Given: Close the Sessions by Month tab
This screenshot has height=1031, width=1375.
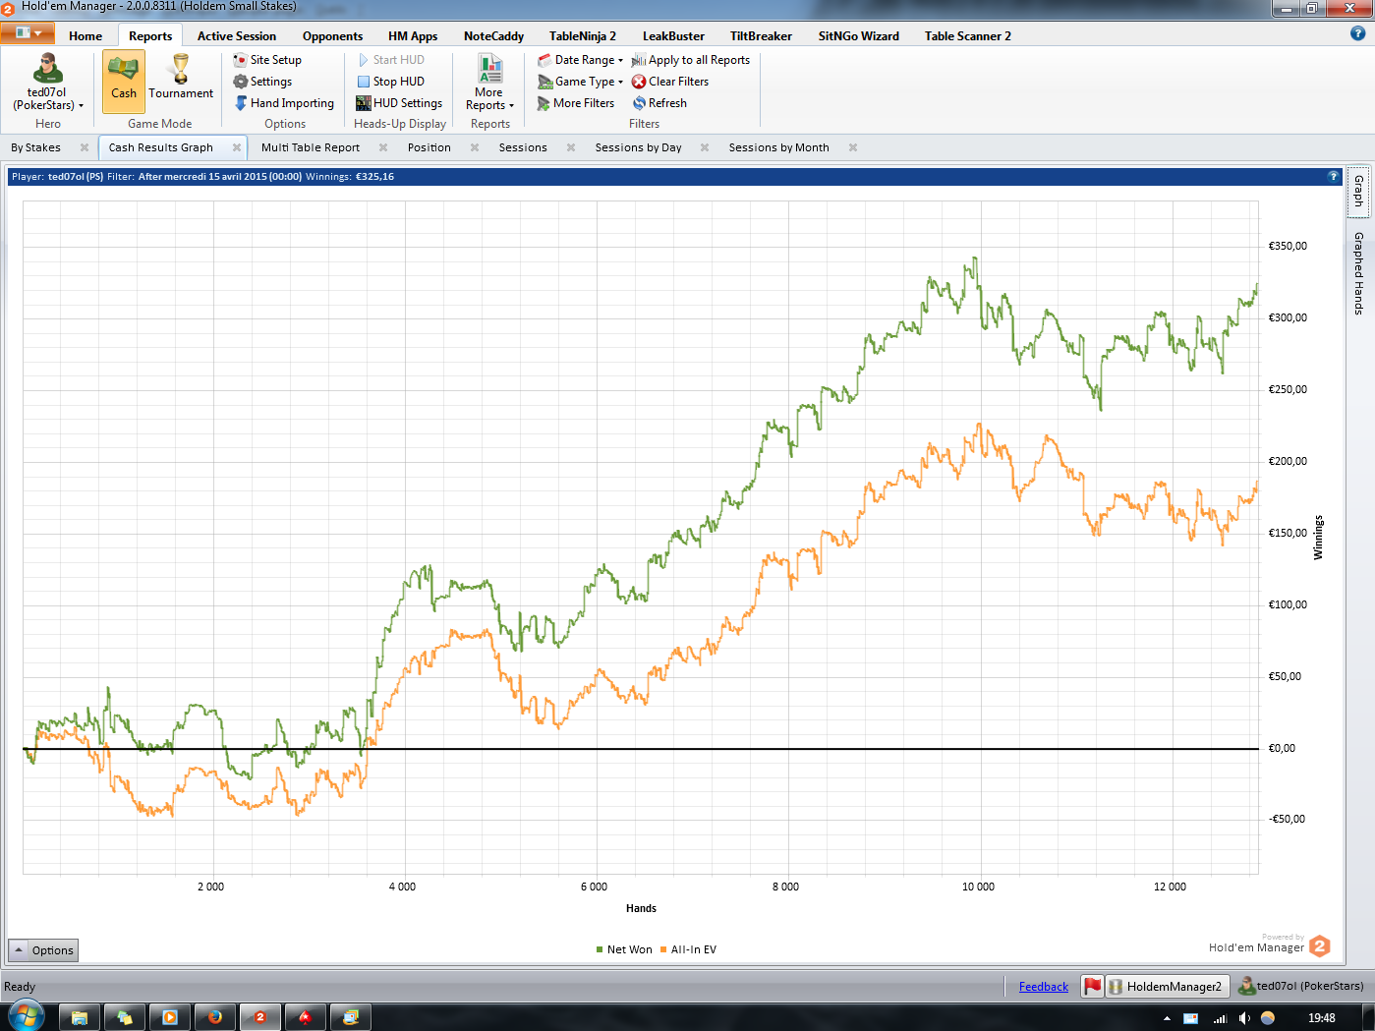Looking at the screenshot, I should [853, 147].
